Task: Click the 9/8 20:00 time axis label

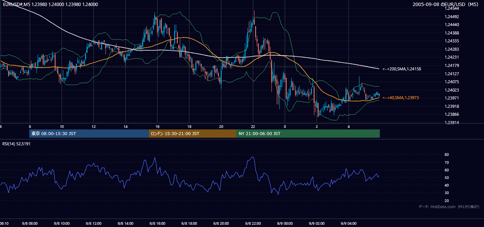Action: (x=221, y=223)
